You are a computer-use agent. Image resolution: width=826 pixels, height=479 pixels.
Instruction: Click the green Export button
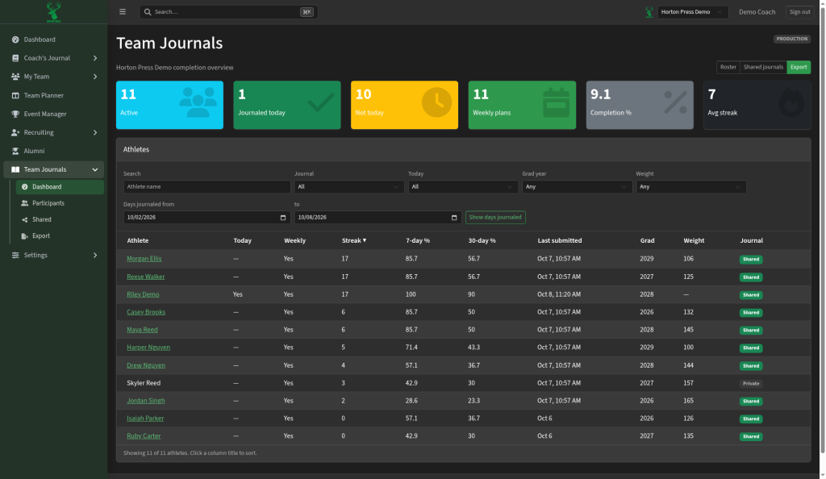[799, 68]
